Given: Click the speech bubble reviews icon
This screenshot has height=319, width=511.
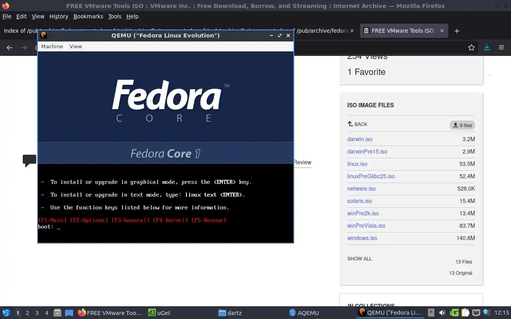Looking at the screenshot, I should (30, 161).
